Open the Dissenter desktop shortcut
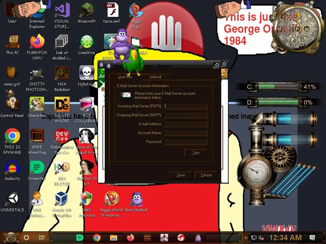This screenshot has height=244, width=326. pyautogui.click(x=37, y=171)
